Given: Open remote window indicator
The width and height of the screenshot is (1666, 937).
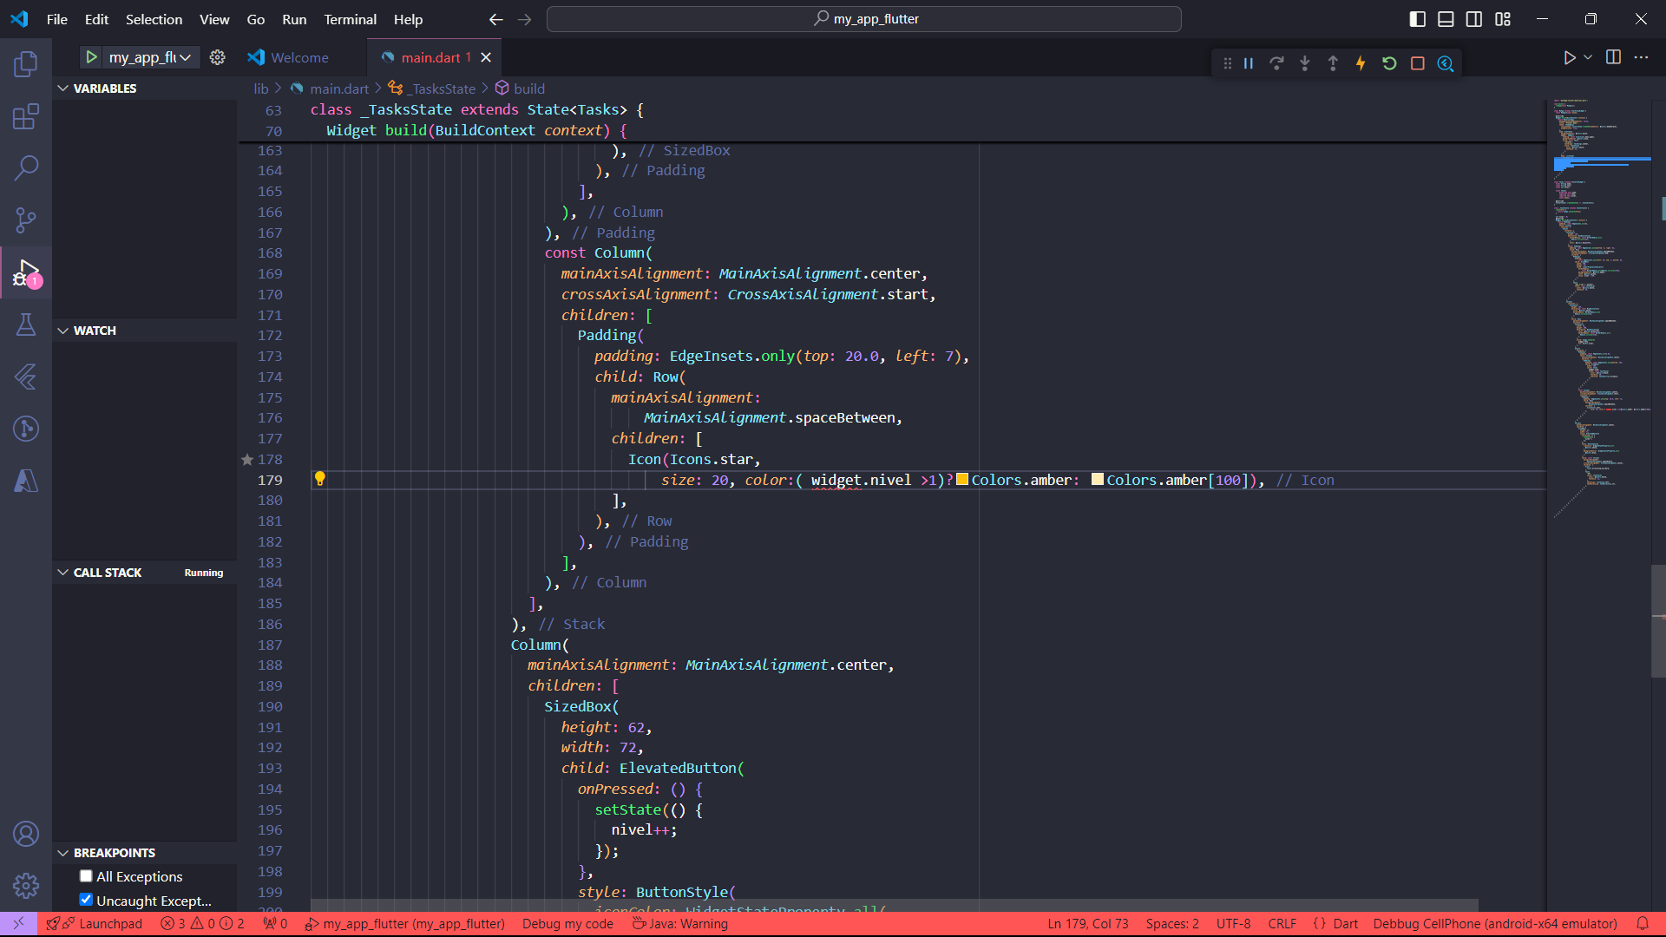Looking at the screenshot, I should click(x=18, y=924).
